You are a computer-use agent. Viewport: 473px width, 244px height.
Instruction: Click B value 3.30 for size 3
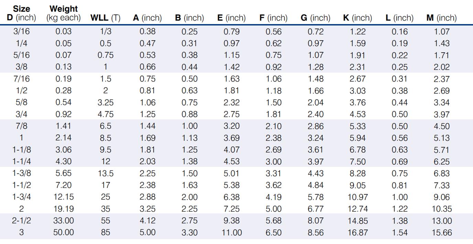point(189,232)
